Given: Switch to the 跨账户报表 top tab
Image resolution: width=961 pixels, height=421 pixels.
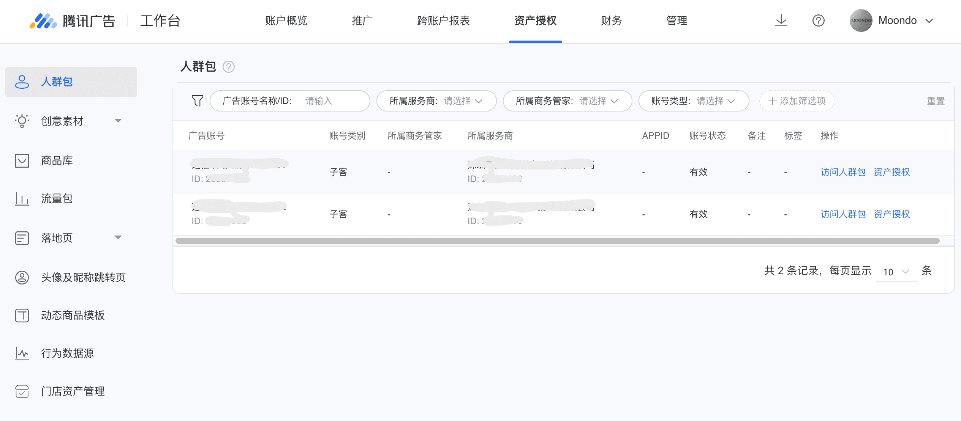Looking at the screenshot, I should [x=443, y=20].
